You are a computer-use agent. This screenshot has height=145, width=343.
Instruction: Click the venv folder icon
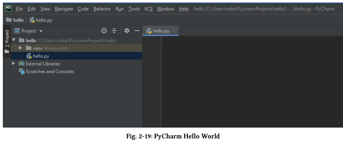pyautogui.click(x=28, y=48)
